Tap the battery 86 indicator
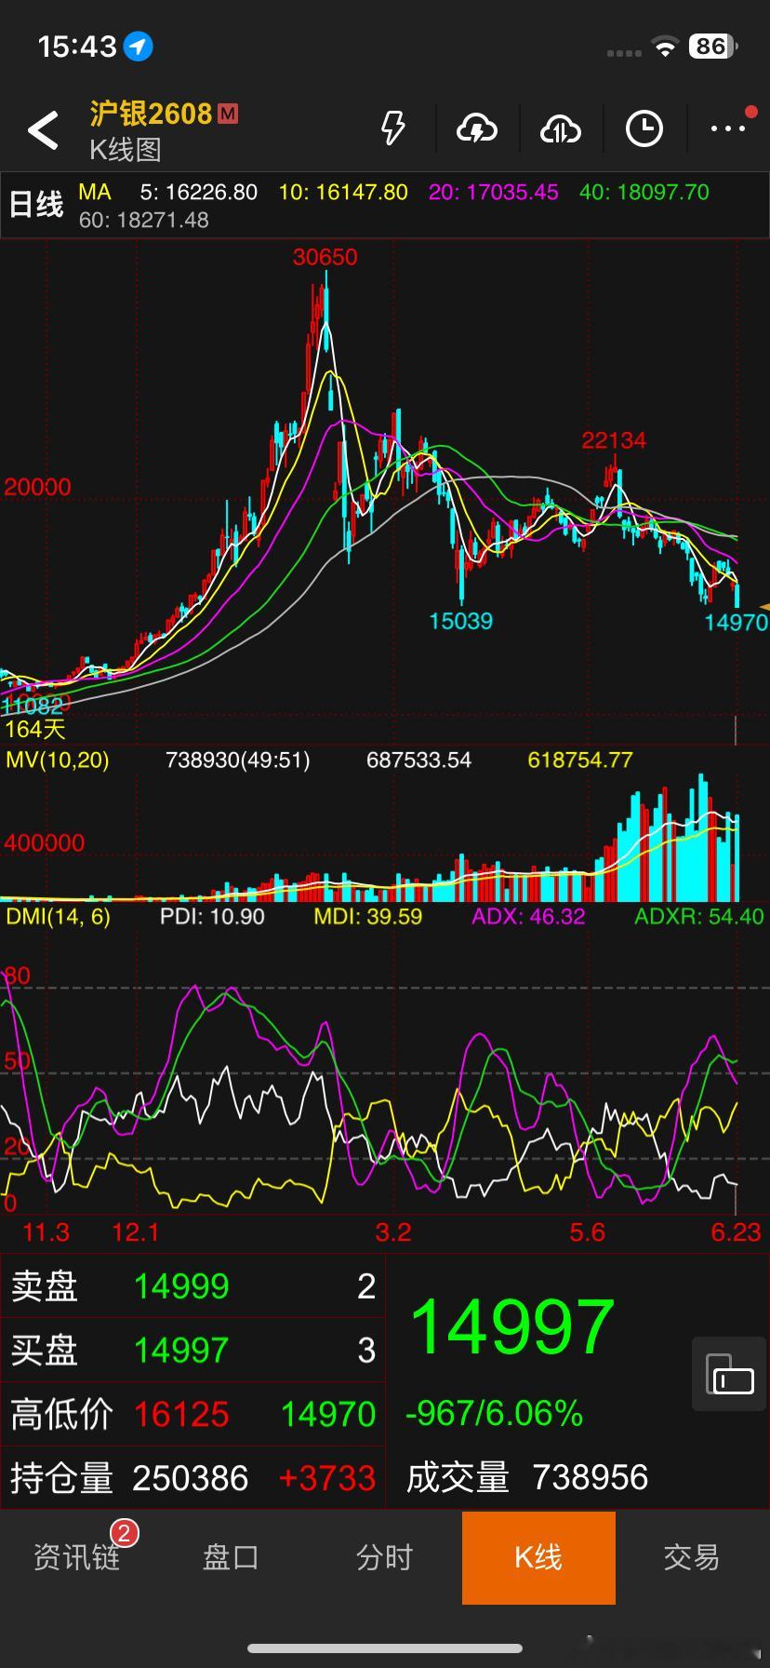Screen dimensions: 770x1668 pyautogui.click(x=713, y=46)
